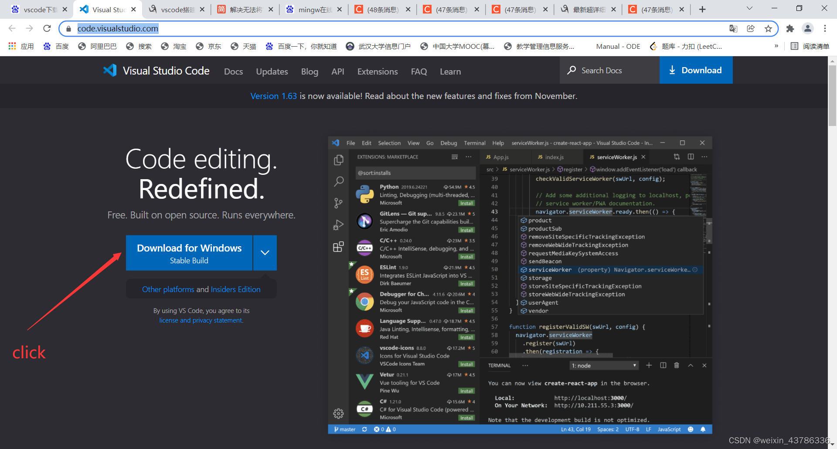This screenshot has height=449, width=837.
Task: Open the 武汉大学信息门户 bookmark
Action: click(378, 46)
